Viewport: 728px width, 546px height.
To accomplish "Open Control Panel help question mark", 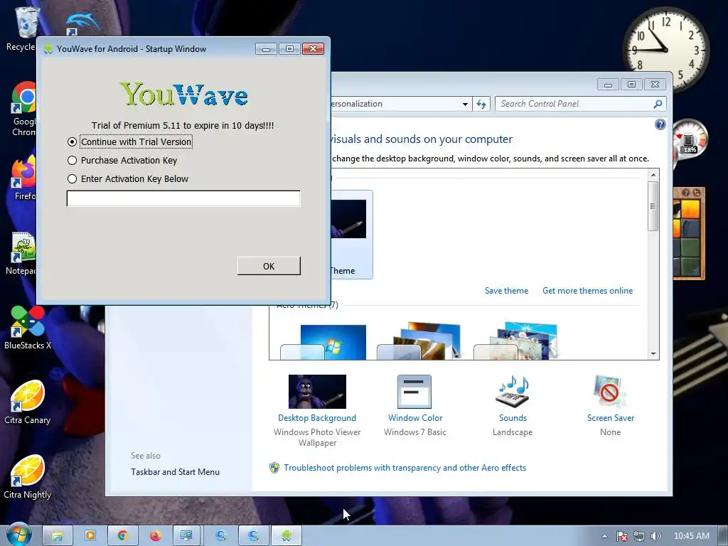I will tap(660, 124).
